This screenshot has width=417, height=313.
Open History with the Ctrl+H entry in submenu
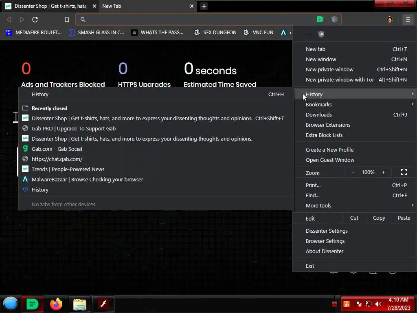(x=156, y=94)
